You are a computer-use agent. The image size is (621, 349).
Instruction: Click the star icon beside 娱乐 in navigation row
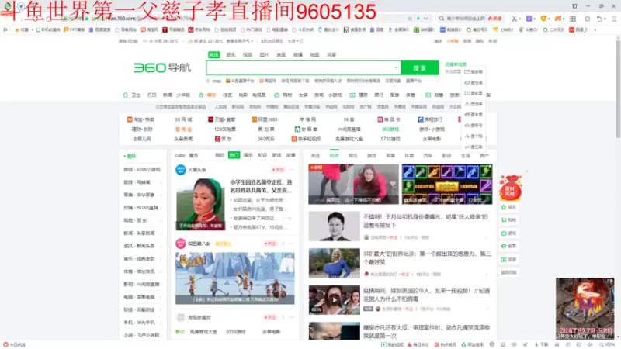pyautogui.click(x=201, y=95)
